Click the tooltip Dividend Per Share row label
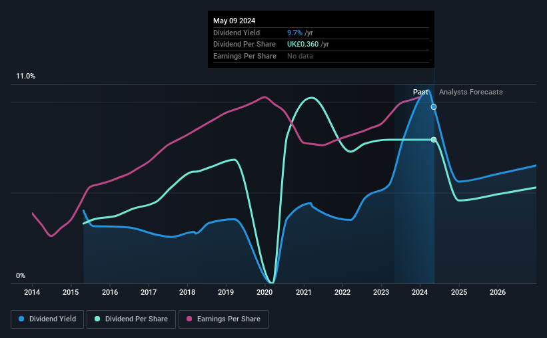The image size is (547, 338). click(x=245, y=45)
